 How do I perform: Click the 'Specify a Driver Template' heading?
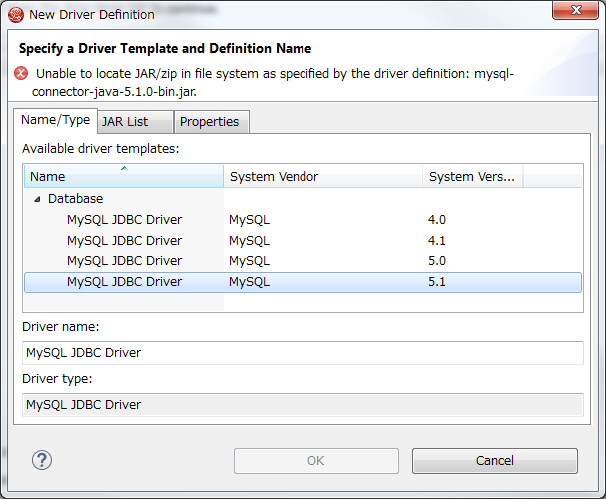click(165, 48)
